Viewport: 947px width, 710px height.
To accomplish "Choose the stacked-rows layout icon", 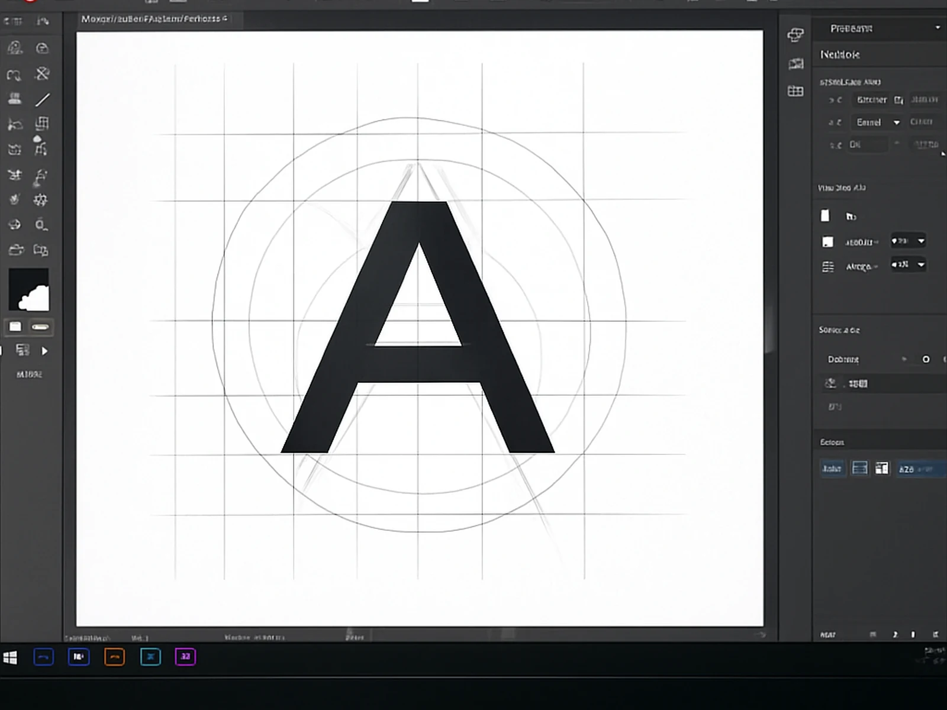I will (859, 469).
